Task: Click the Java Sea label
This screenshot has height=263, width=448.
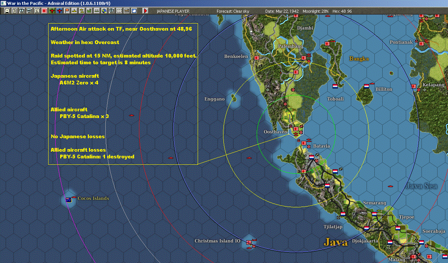Action: point(421,186)
